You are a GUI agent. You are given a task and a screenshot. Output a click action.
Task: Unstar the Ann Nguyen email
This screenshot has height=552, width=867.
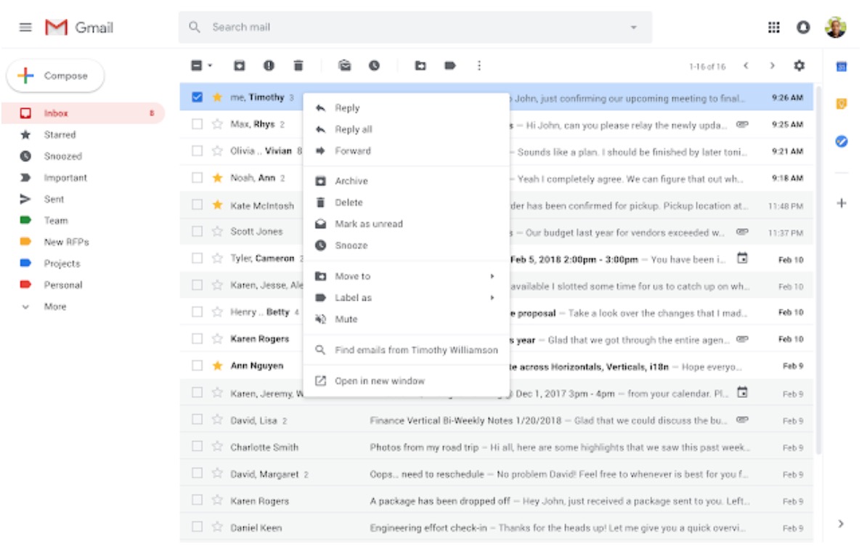pos(217,365)
